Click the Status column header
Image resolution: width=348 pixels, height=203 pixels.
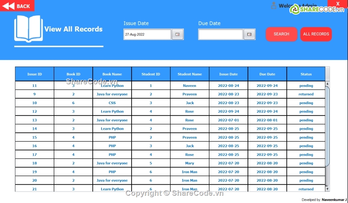click(x=306, y=74)
